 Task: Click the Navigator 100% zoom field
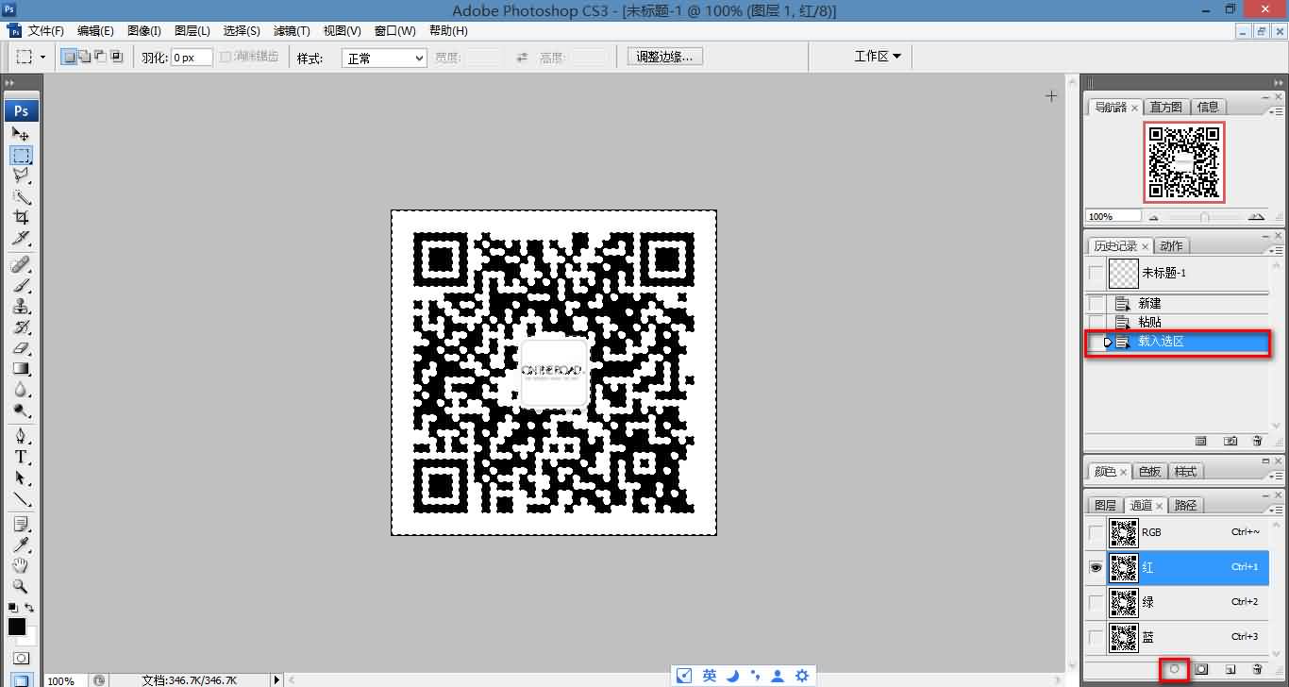click(x=1112, y=216)
